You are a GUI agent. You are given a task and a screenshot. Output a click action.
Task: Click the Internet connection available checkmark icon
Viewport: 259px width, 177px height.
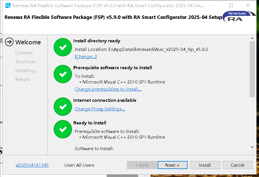(x=63, y=107)
